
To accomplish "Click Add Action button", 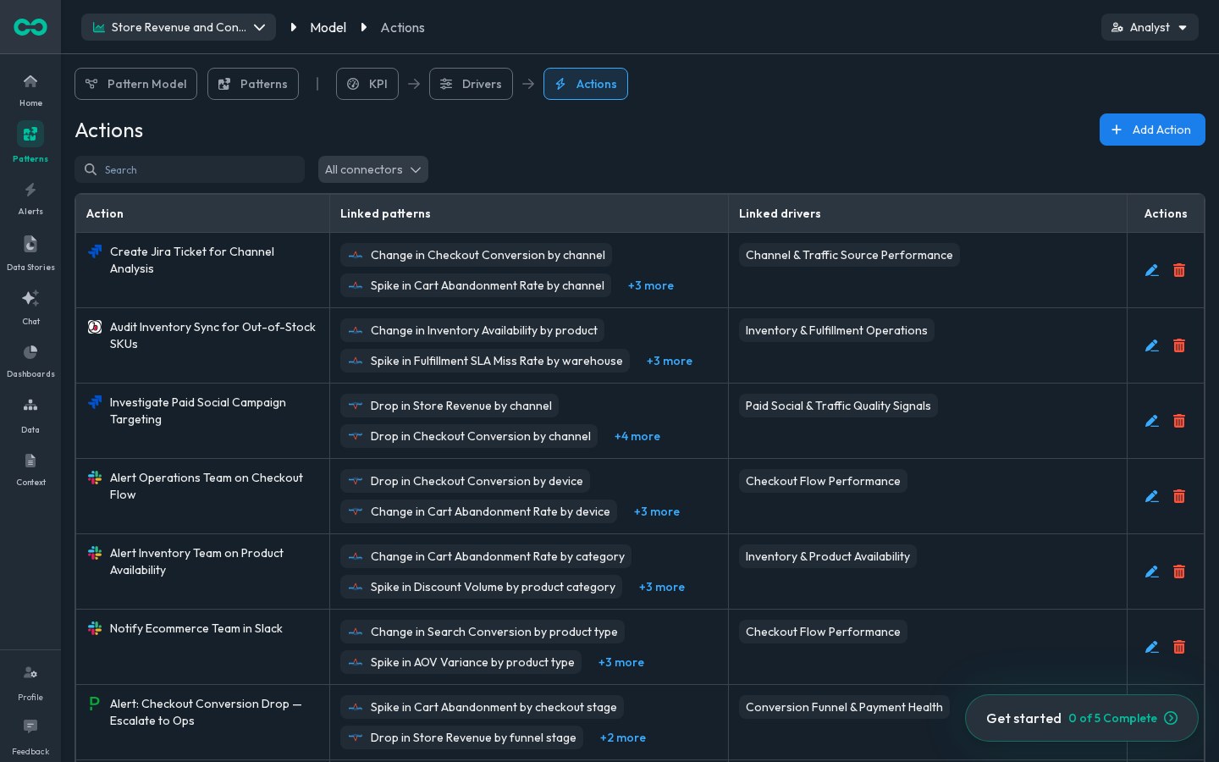I will (1152, 130).
